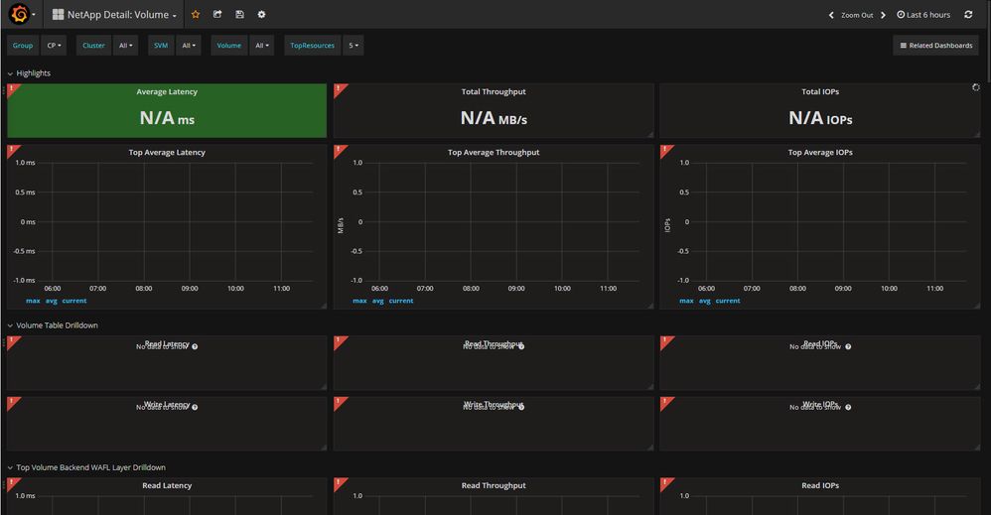
Task: Open the Group CP dropdown
Action: 55,46
